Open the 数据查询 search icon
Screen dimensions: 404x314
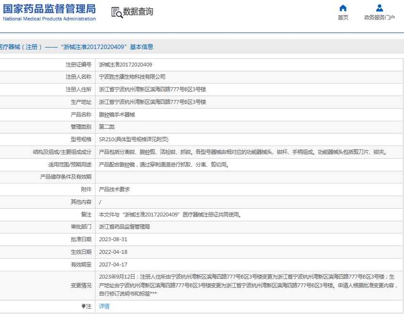117,12
